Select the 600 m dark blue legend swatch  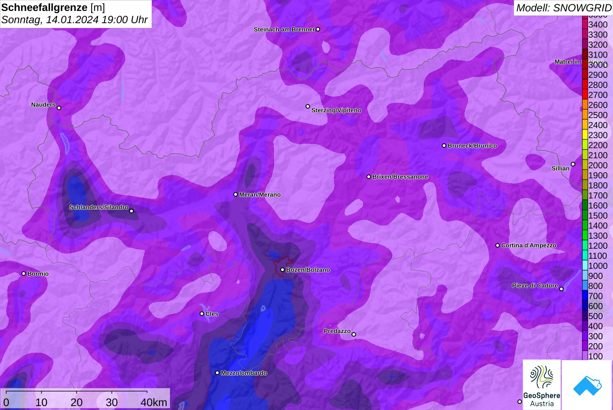(x=585, y=306)
